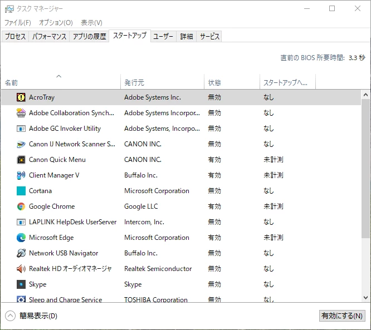Click the 有効にする(N) button
The width and height of the screenshot is (371, 330).
[x=342, y=316]
